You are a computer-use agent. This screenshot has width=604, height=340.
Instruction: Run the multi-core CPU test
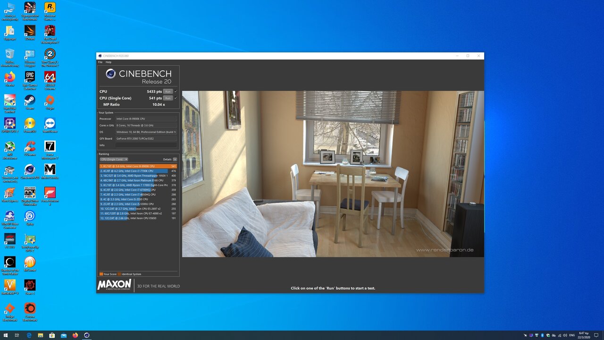pyautogui.click(x=168, y=91)
